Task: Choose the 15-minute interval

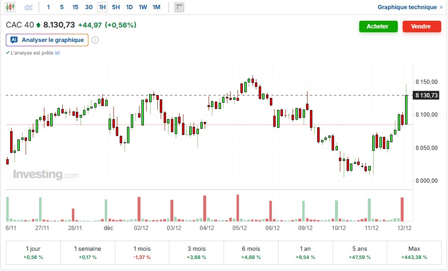Action: [75, 7]
